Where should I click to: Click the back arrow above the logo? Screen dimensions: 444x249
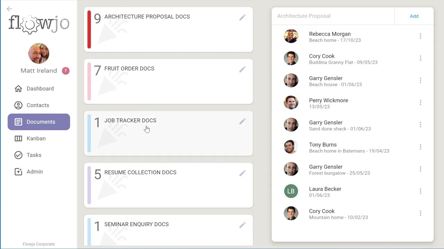point(9,9)
